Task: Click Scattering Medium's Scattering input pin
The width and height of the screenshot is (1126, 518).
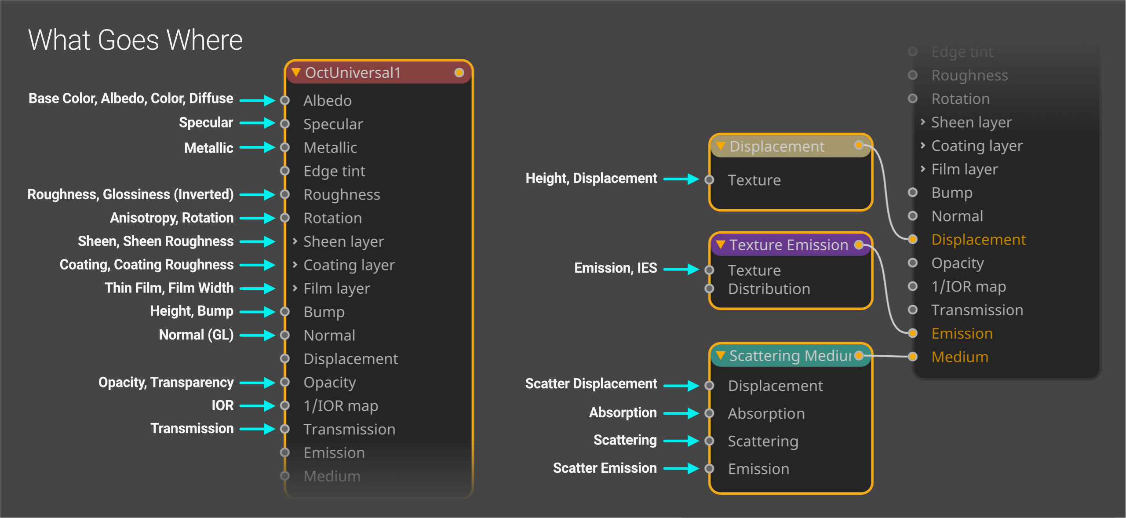Action: pyautogui.click(x=709, y=441)
